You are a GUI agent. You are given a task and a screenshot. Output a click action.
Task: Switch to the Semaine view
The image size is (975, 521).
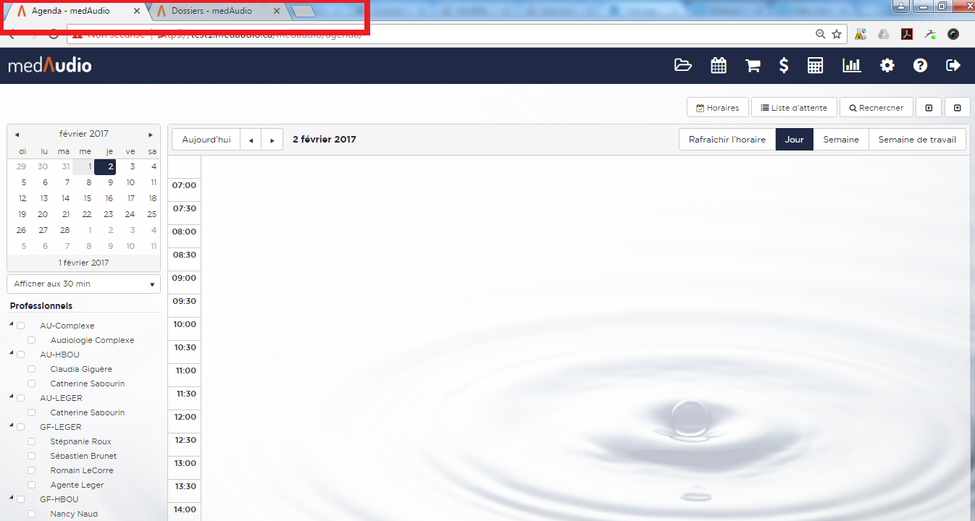(840, 140)
